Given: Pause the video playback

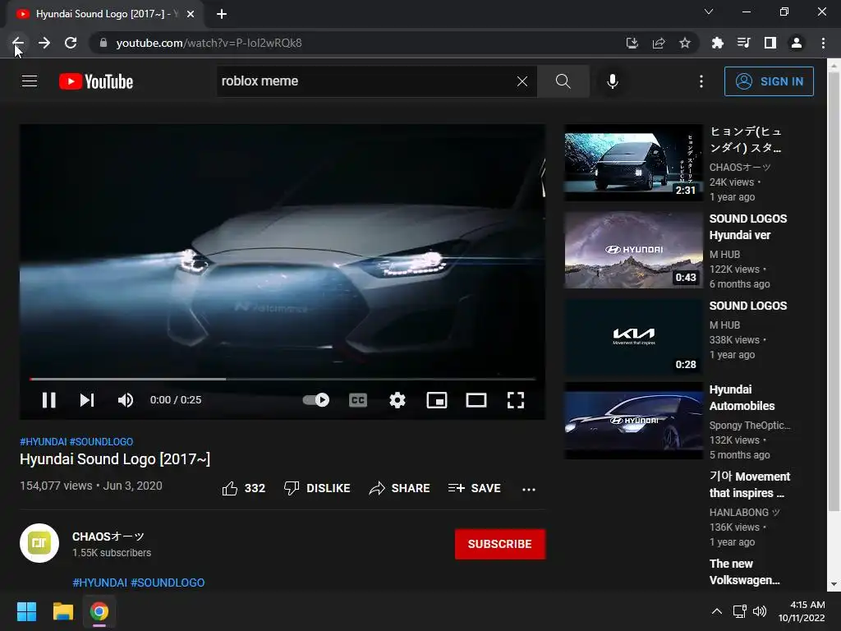Looking at the screenshot, I should coord(48,400).
